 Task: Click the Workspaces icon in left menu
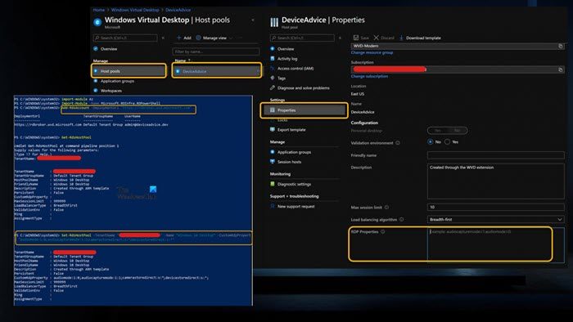tap(96, 91)
